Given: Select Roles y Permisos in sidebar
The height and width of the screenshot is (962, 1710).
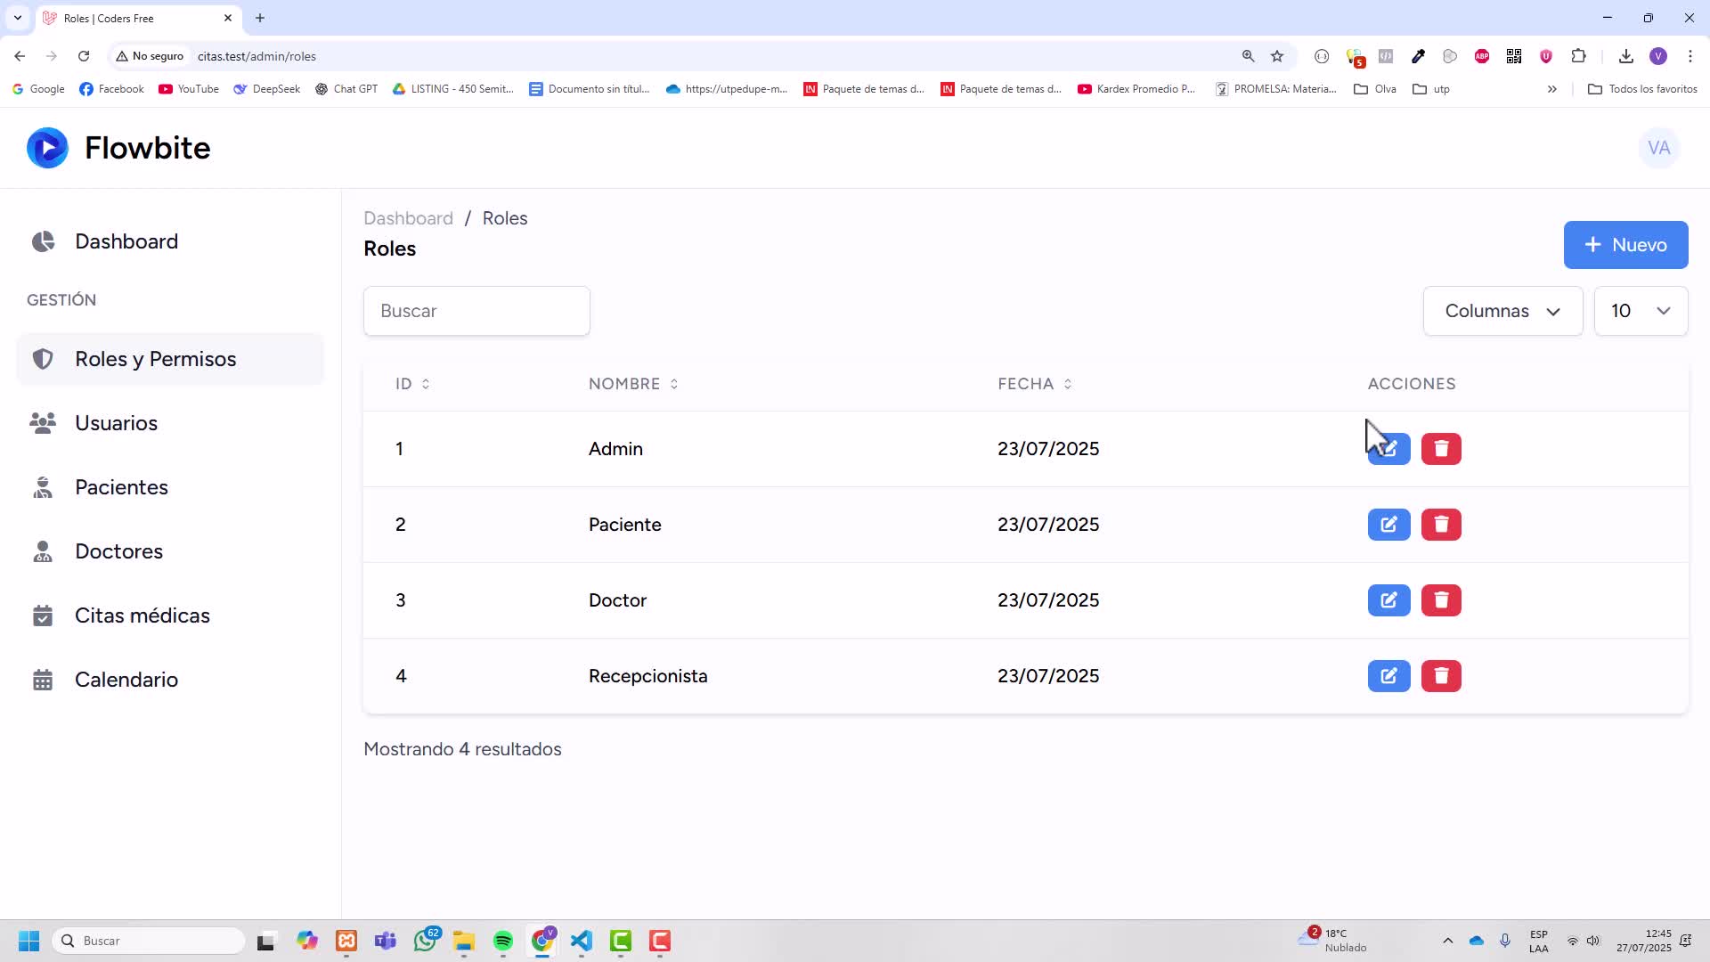Looking at the screenshot, I should tap(170, 359).
